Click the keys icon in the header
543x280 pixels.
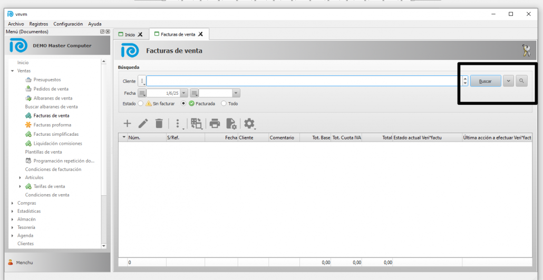526,51
